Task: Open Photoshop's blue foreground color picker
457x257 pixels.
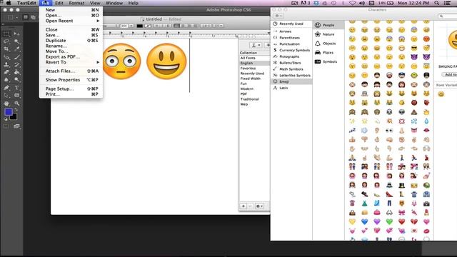Action: click(x=8, y=112)
